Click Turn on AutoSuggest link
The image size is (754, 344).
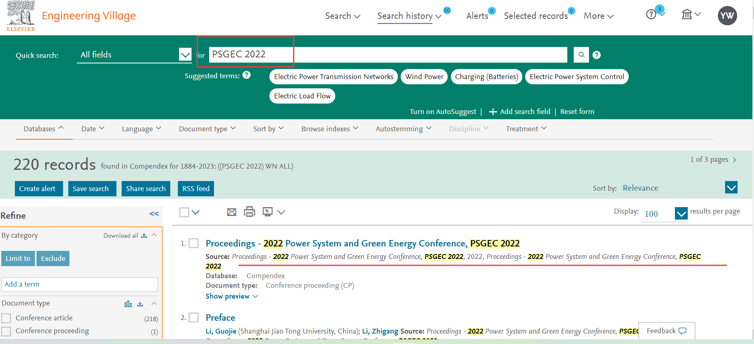click(443, 112)
